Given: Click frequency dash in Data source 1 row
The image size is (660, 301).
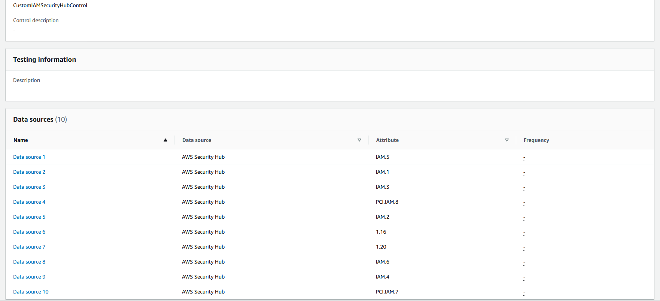Looking at the screenshot, I should [x=524, y=158].
